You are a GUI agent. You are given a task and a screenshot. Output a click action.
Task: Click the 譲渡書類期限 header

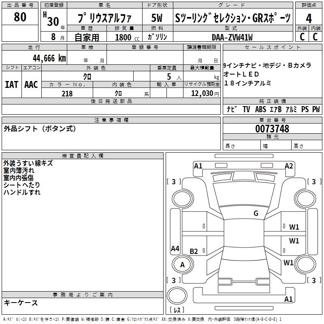202,47
